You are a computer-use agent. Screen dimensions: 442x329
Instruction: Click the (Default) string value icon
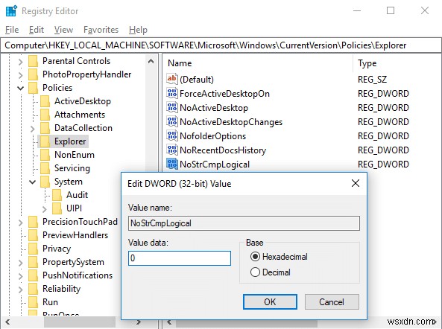(x=172, y=79)
